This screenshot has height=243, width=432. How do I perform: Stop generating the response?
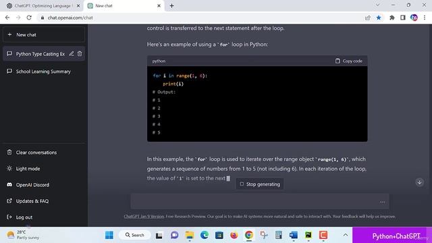tap(260, 184)
